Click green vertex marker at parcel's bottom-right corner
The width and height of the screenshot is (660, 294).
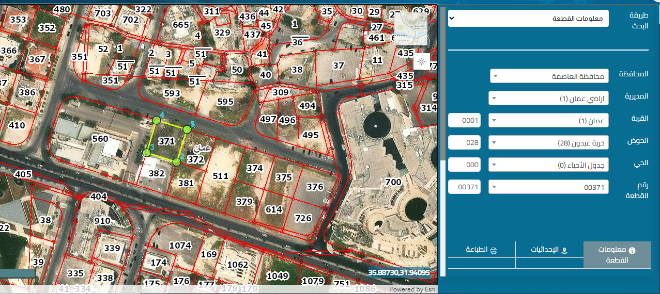point(177,161)
